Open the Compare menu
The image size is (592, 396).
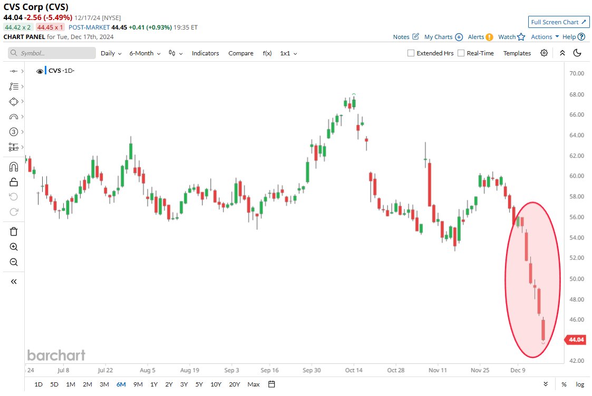[x=241, y=53]
